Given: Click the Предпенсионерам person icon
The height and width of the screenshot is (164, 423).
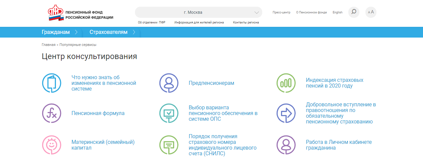Looking at the screenshot, I should click(169, 83).
